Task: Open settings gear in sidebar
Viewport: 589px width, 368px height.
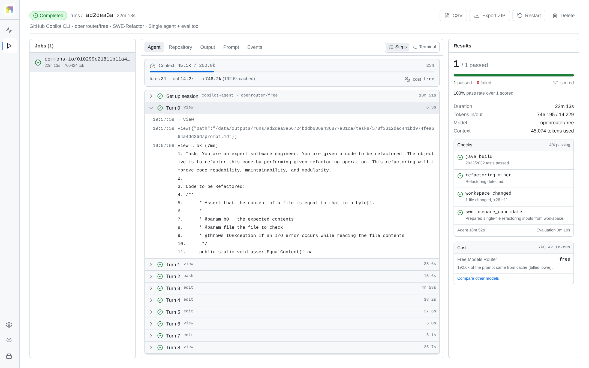Action: (x=9, y=325)
